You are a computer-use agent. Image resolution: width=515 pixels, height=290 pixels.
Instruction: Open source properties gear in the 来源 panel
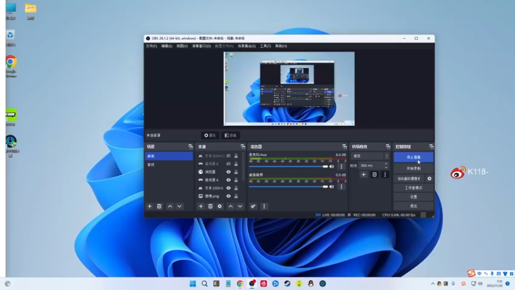[x=220, y=206]
